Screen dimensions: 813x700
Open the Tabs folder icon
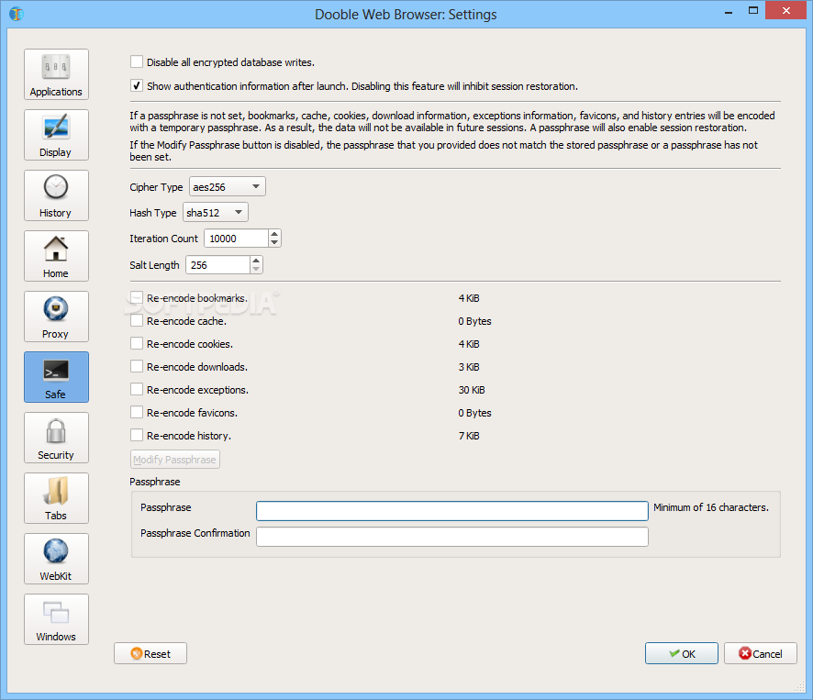point(56,498)
